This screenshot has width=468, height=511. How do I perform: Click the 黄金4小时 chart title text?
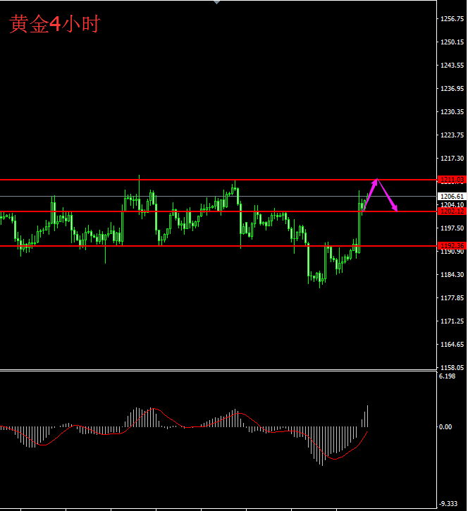coord(55,24)
